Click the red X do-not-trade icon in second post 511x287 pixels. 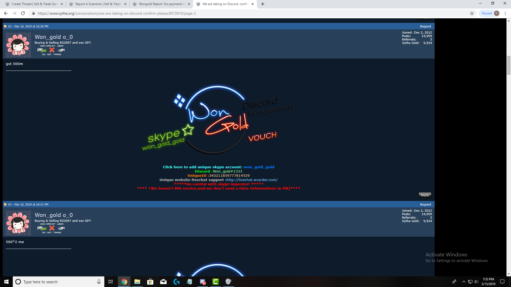(52, 228)
